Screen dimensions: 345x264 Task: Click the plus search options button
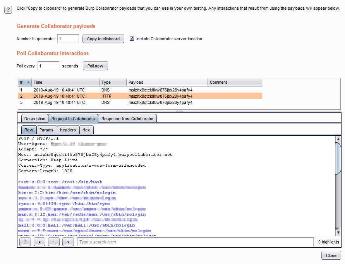tap(54, 242)
